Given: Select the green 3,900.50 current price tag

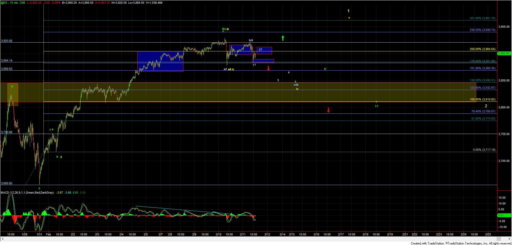Looking at the screenshot, I should pos(504,53).
